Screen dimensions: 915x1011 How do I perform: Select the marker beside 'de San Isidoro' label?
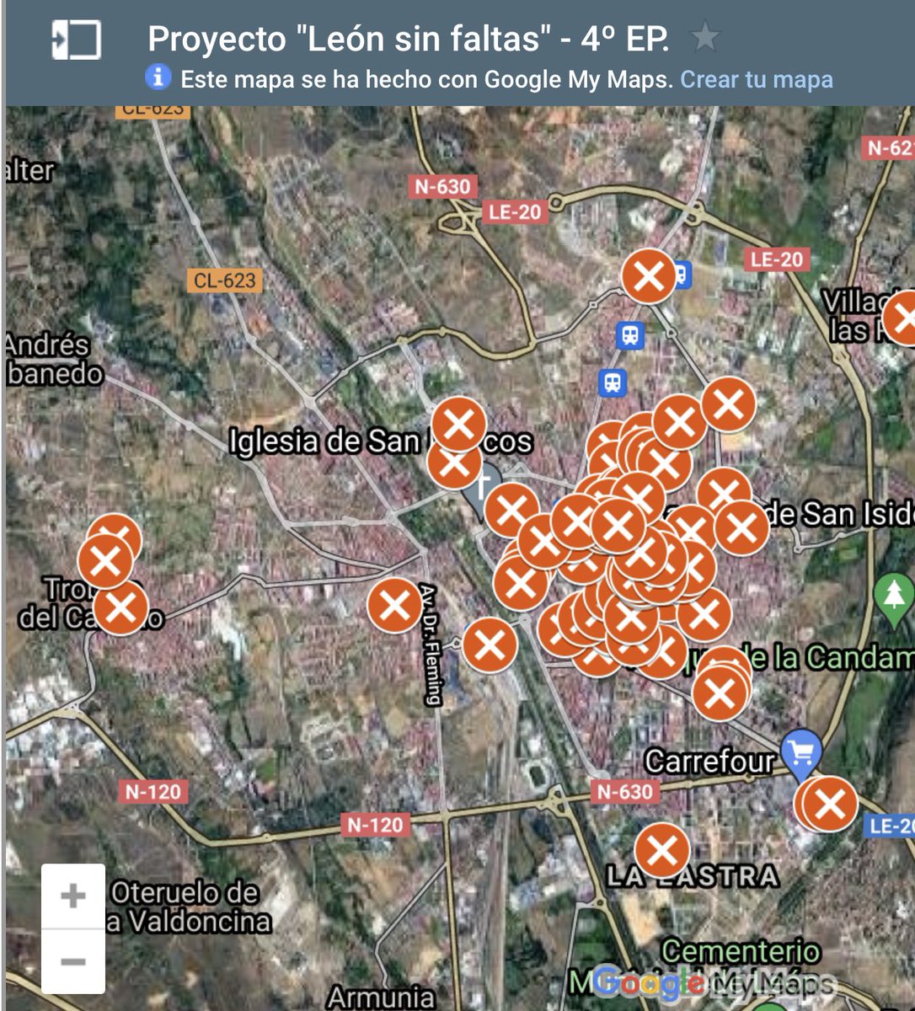[x=742, y=527]
